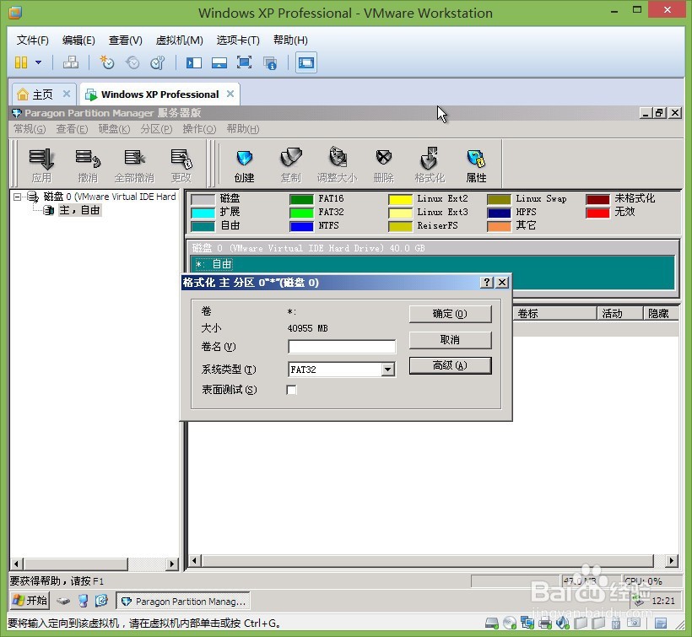The image size is (692, 637).
Task: Click the 高级(A) button
Action: click(x=450, y=365)
